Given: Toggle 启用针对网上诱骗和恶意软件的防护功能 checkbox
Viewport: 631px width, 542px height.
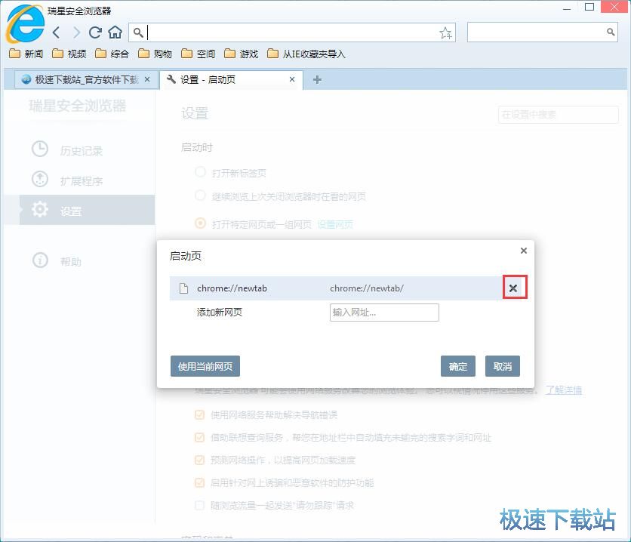Looking at the screenshot, I should pyautogui.click(x=199, y=482).
